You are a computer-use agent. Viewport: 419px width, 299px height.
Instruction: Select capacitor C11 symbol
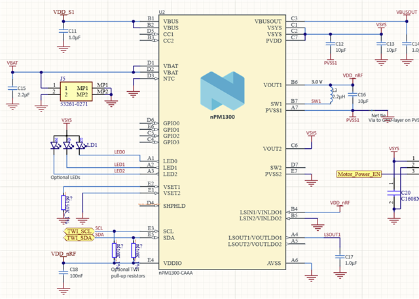click(64, 31)
